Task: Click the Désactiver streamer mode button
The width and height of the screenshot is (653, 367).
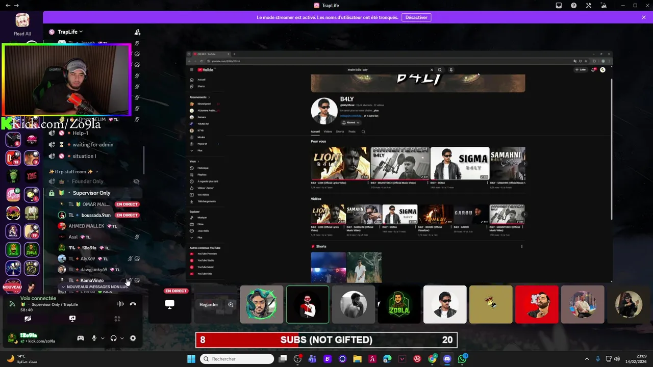Action: click(x=416, y=17)
